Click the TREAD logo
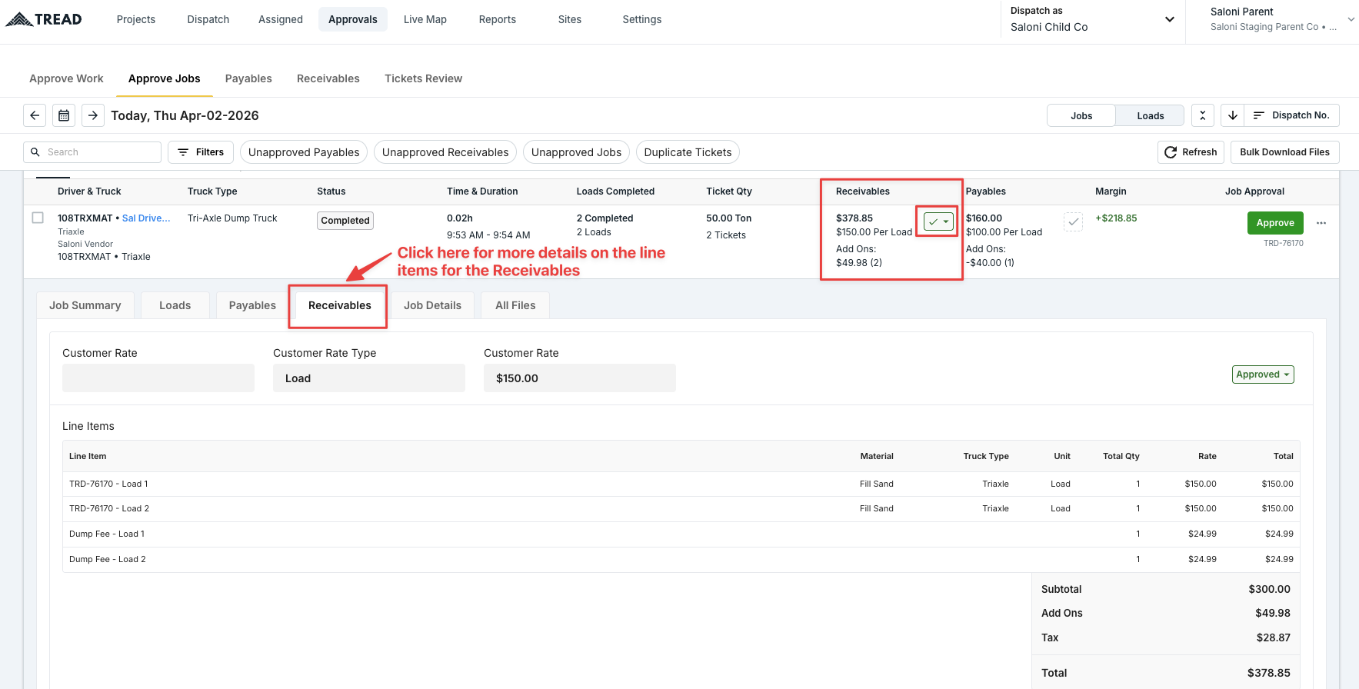This screenshot has height=689, width=1359. [x=44, y=19]
